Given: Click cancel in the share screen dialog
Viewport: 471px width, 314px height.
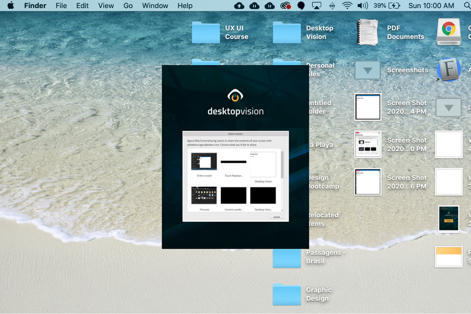Looking at the screenshot, I should coord(276,217).
